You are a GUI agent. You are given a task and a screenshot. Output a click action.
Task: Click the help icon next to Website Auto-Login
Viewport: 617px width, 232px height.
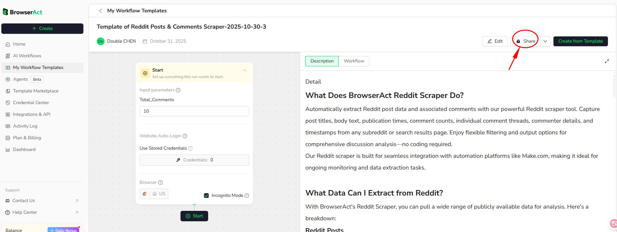click(185, 136)
